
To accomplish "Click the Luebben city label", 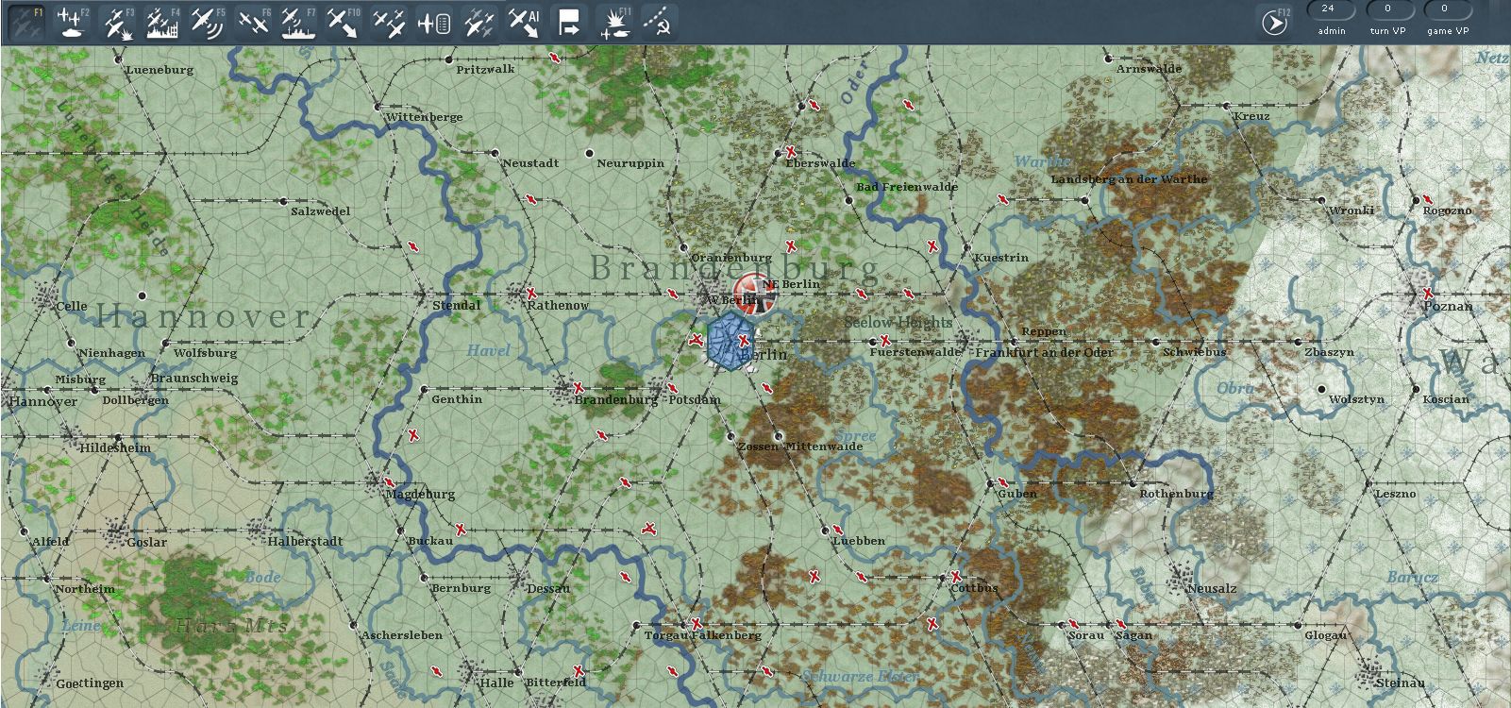I will click(859, 541).
